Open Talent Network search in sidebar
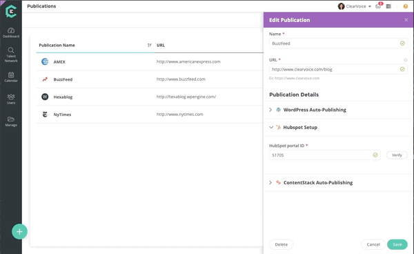Image resolution: width=414 pixels, height=254 pixels. coord(11,55)
